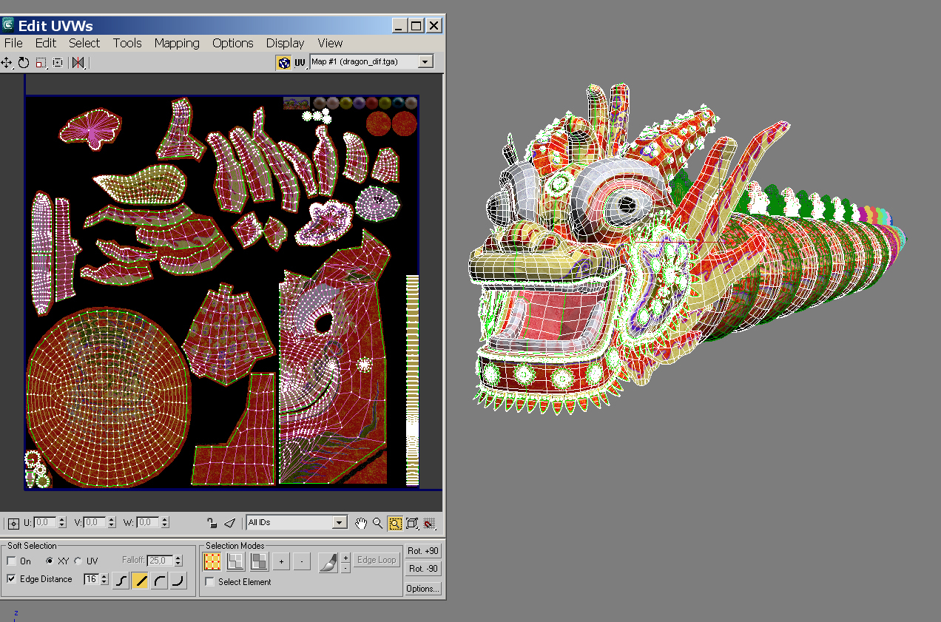
Task: Open the All IDs material filter dropdown
Action: [x=340, y=522]
